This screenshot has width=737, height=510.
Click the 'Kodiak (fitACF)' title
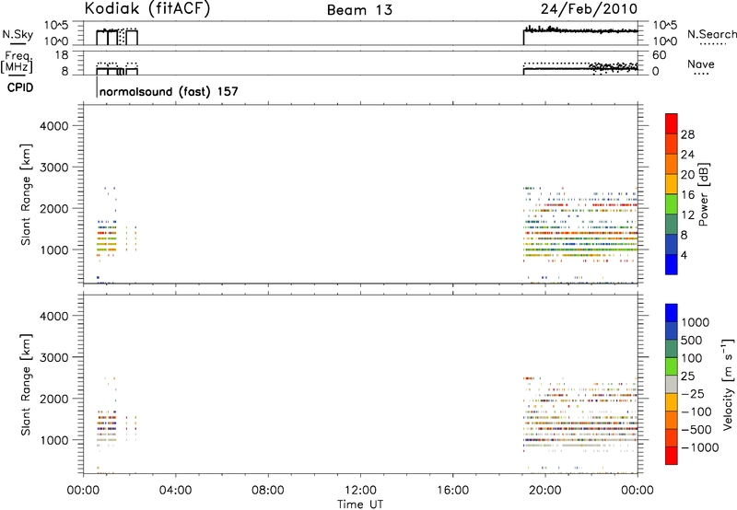147,8
